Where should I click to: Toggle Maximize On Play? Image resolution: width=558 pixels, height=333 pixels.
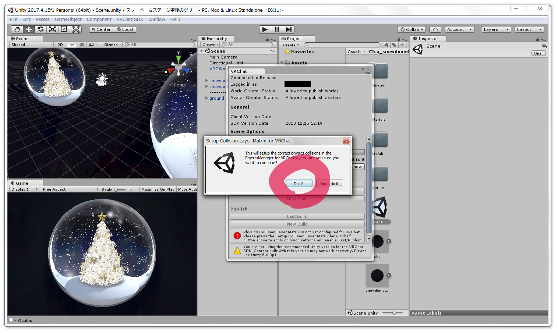pos(158,189)
